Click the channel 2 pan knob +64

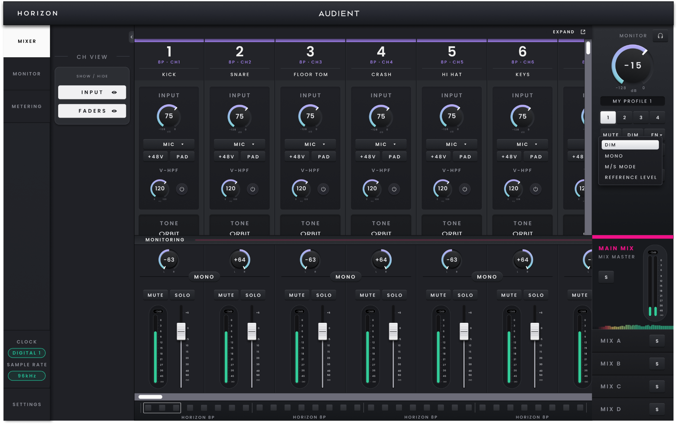click(x=240, y=260)
